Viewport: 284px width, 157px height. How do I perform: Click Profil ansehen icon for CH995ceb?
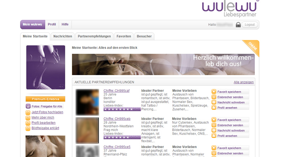coord(214,135)
